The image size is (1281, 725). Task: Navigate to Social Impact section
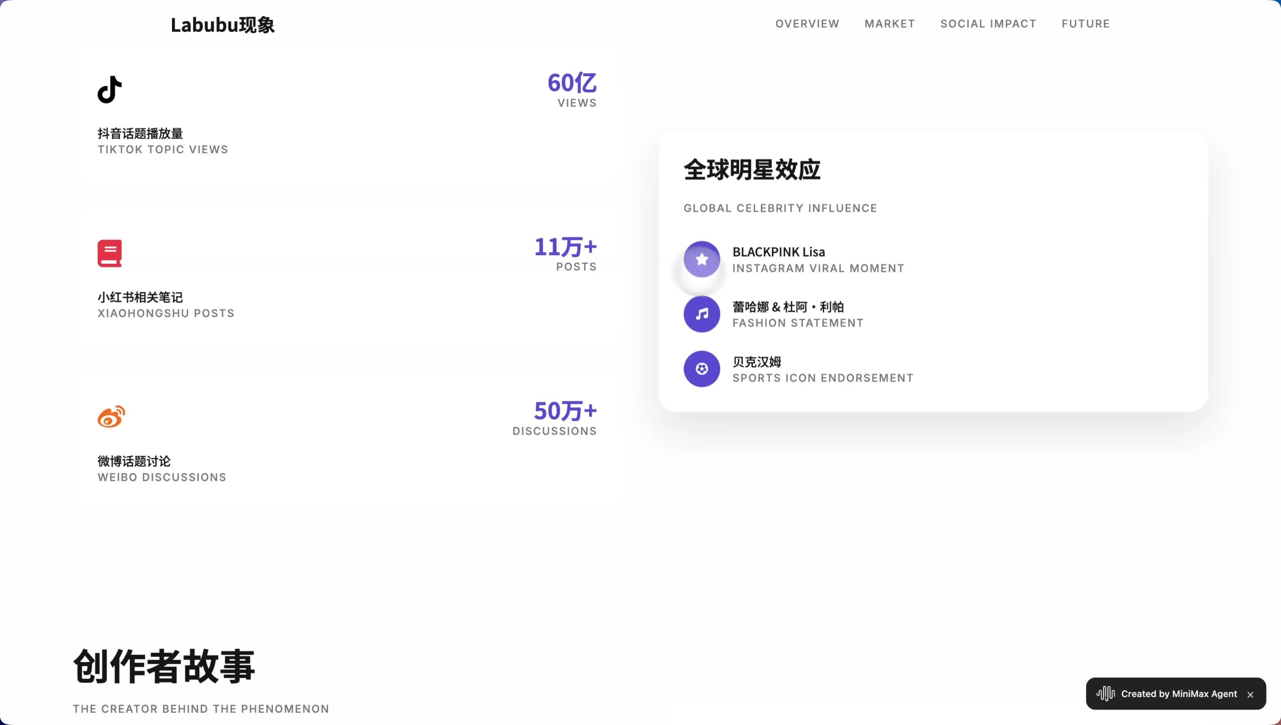988,24
